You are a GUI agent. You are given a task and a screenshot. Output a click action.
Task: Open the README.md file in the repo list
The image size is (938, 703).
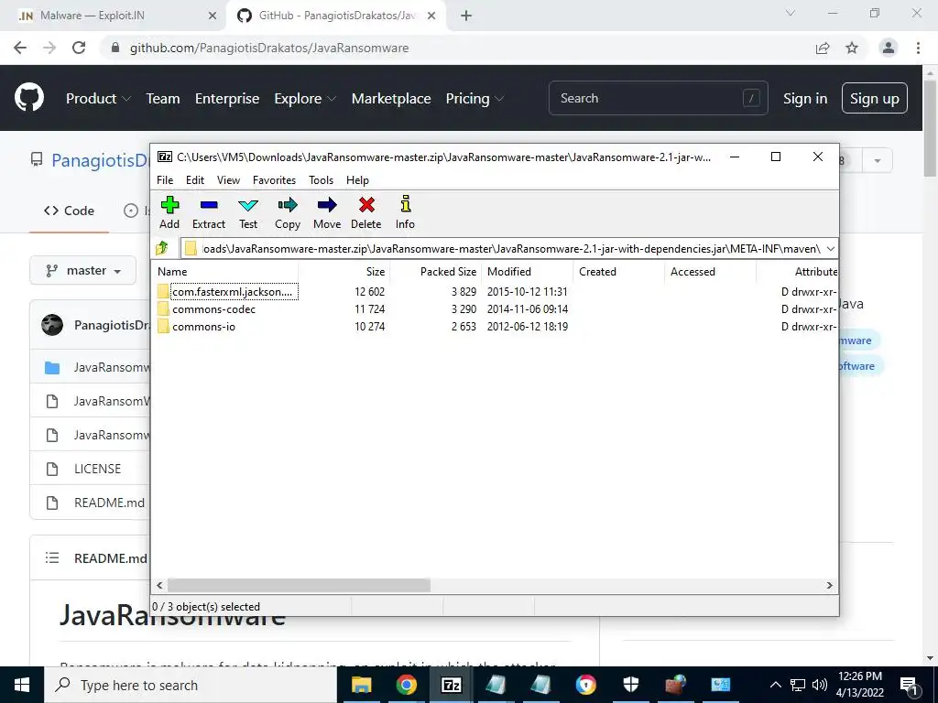pyautogui.click(x=110, y=503)
